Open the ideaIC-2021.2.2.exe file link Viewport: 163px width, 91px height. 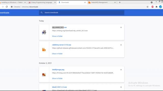pos(59,87)
